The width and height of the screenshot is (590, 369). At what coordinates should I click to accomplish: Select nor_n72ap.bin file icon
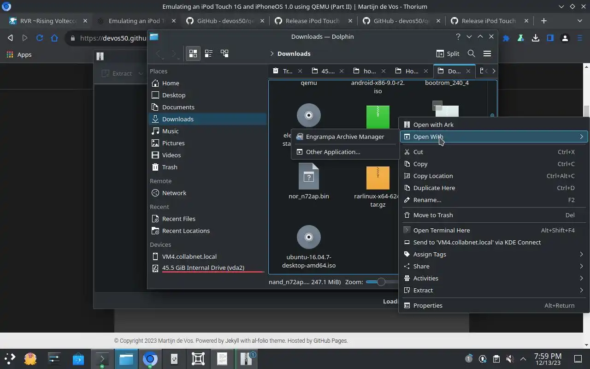click(x=309, y=176)
